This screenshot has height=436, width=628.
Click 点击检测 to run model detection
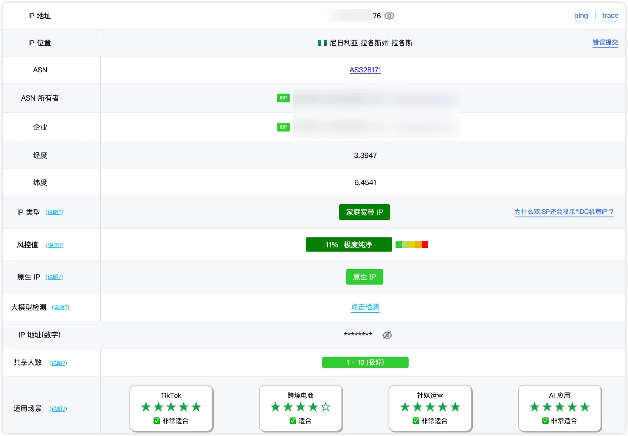365,307
